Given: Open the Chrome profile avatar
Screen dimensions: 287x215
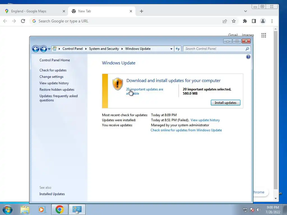Looking at the screenshot, I should (263, 21).
